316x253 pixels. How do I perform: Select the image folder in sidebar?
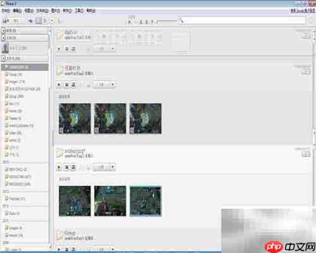point(15,82)
